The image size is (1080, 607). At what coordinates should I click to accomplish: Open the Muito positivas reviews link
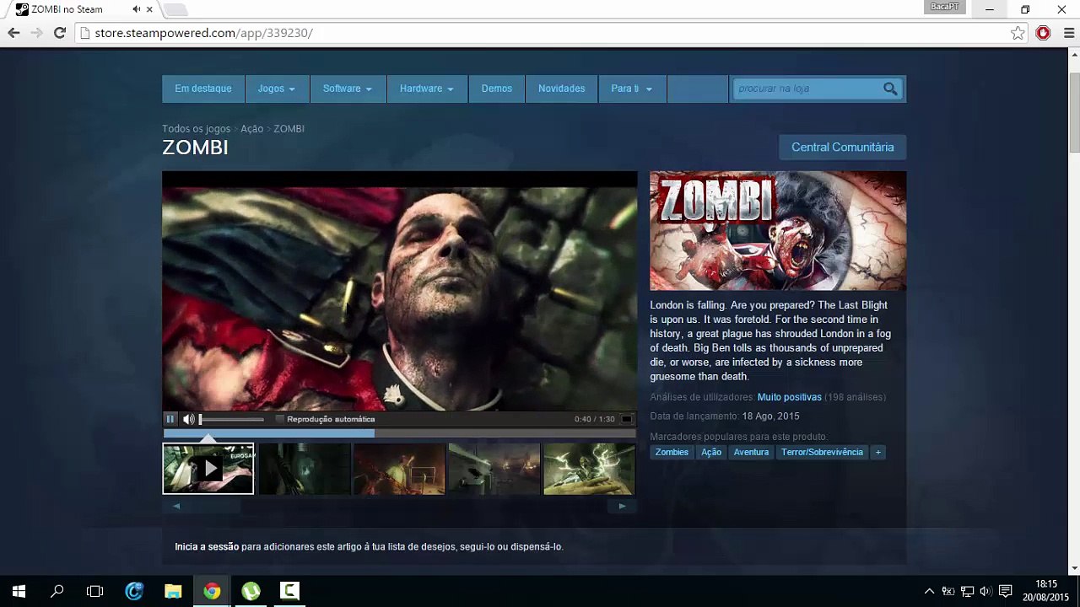(x=790, y=397)
